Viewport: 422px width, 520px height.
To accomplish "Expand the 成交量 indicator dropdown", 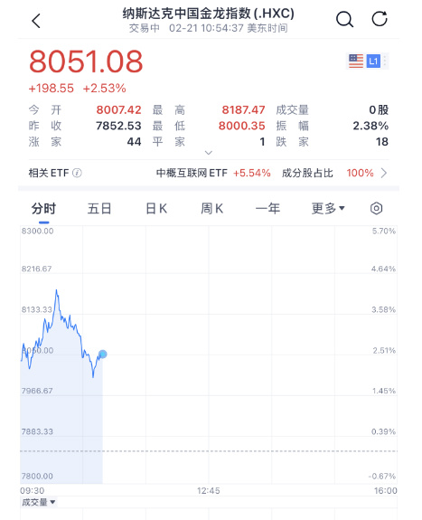I will pyautogui.click(x=39, y=502).
